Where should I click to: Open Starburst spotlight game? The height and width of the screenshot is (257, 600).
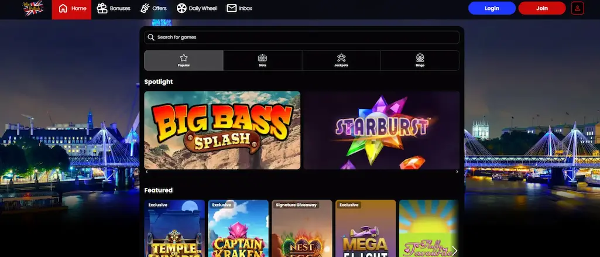(x=382, y=130)
